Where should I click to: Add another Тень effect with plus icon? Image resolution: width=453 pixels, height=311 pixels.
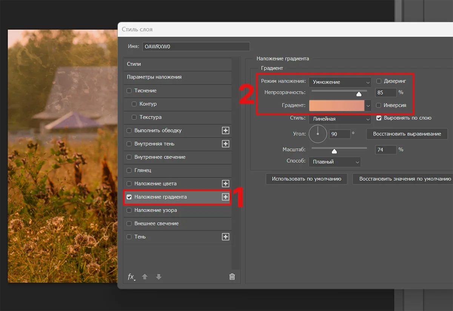point(225,237)
